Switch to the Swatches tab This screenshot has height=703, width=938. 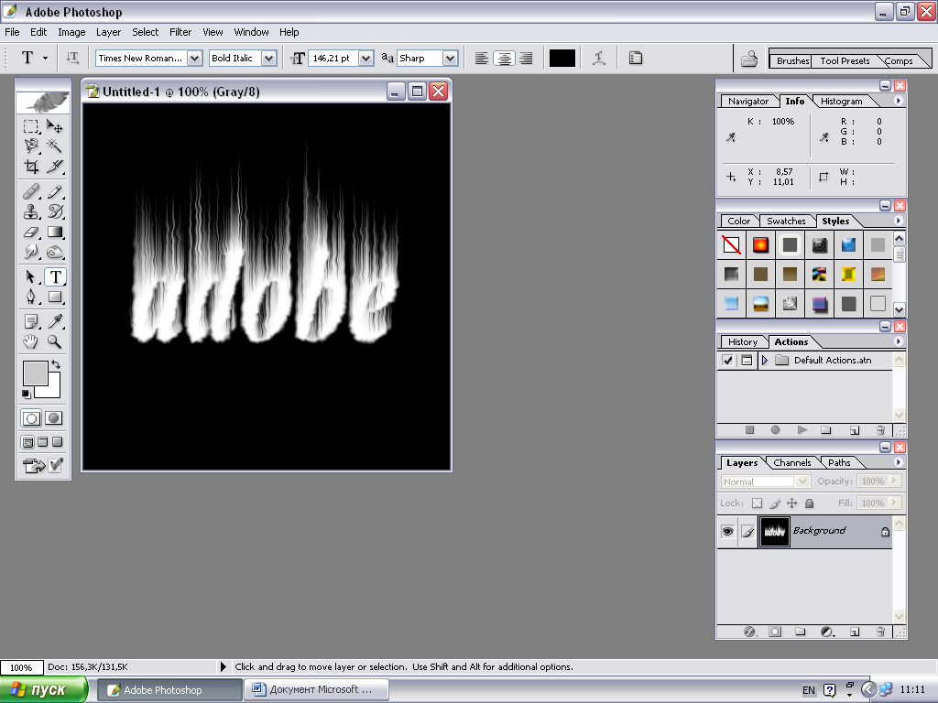click(x=786, y=222)
